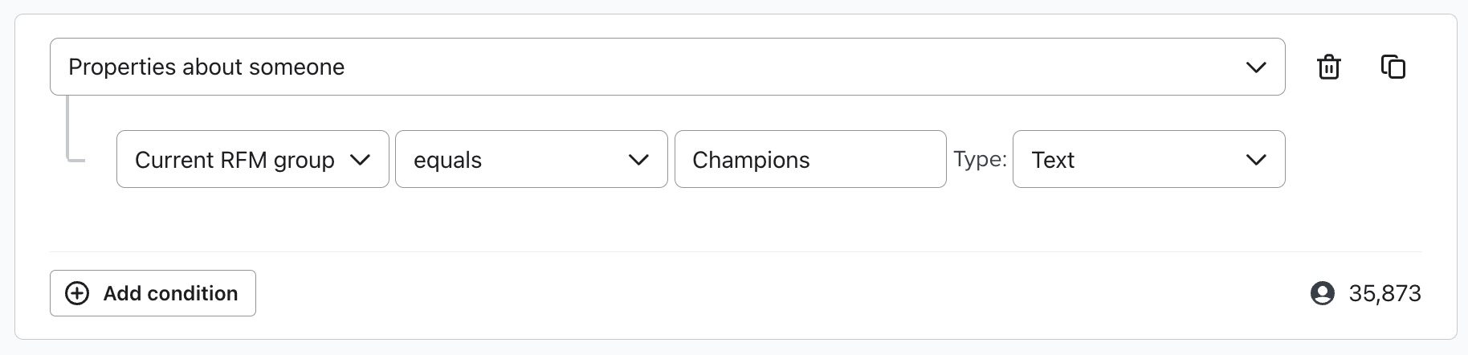Click the 35,873 profile count number
Viewport: 1468px width, 355px height.
click(1384, 293)
